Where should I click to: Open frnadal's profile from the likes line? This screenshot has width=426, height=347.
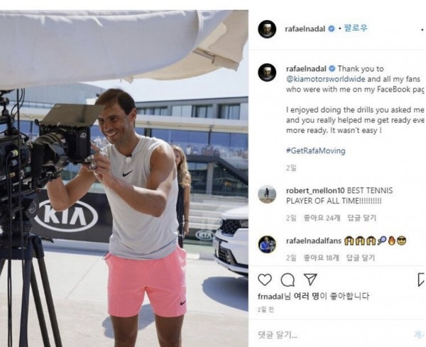point(271,296)
